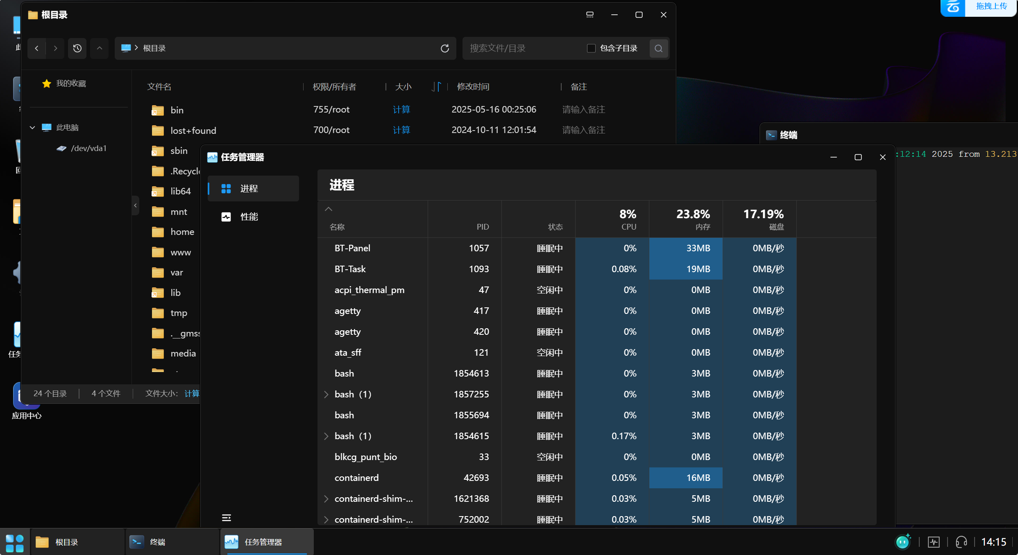Image resolution: width=1018 pixels, height=555 pixels.
Task: Click the search magnifier button
Action: pos(658,48)
